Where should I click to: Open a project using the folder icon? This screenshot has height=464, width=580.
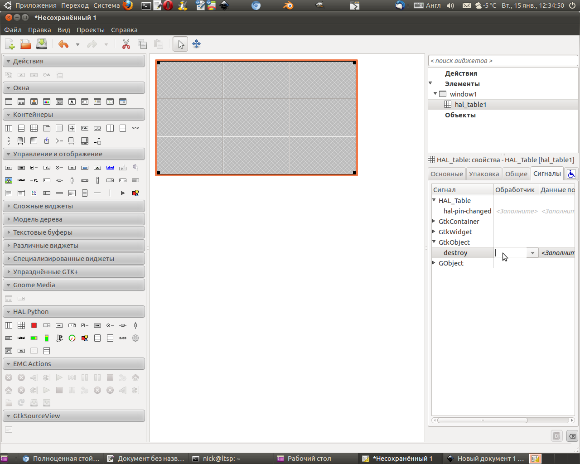25,44
